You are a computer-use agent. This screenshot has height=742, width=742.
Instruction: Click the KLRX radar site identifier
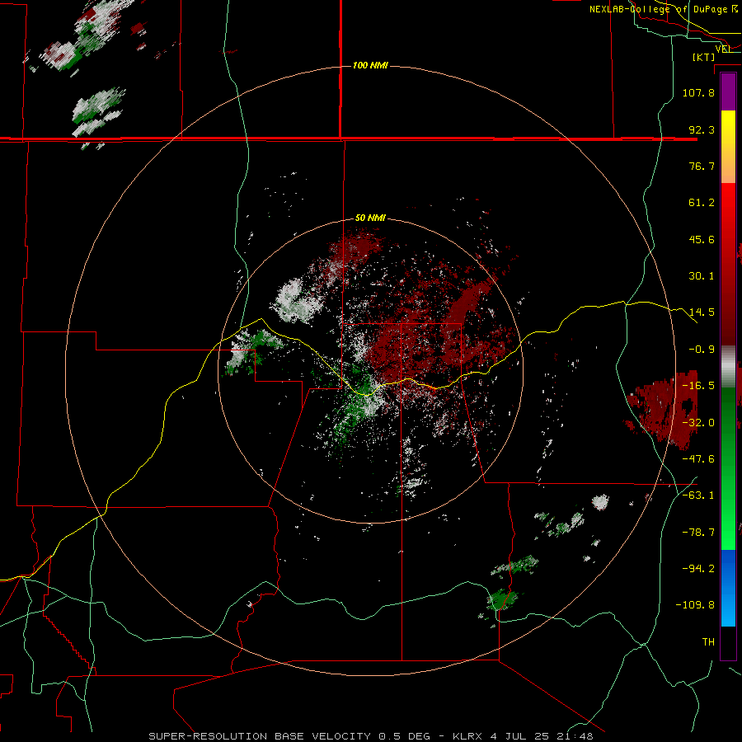point(468,736)
